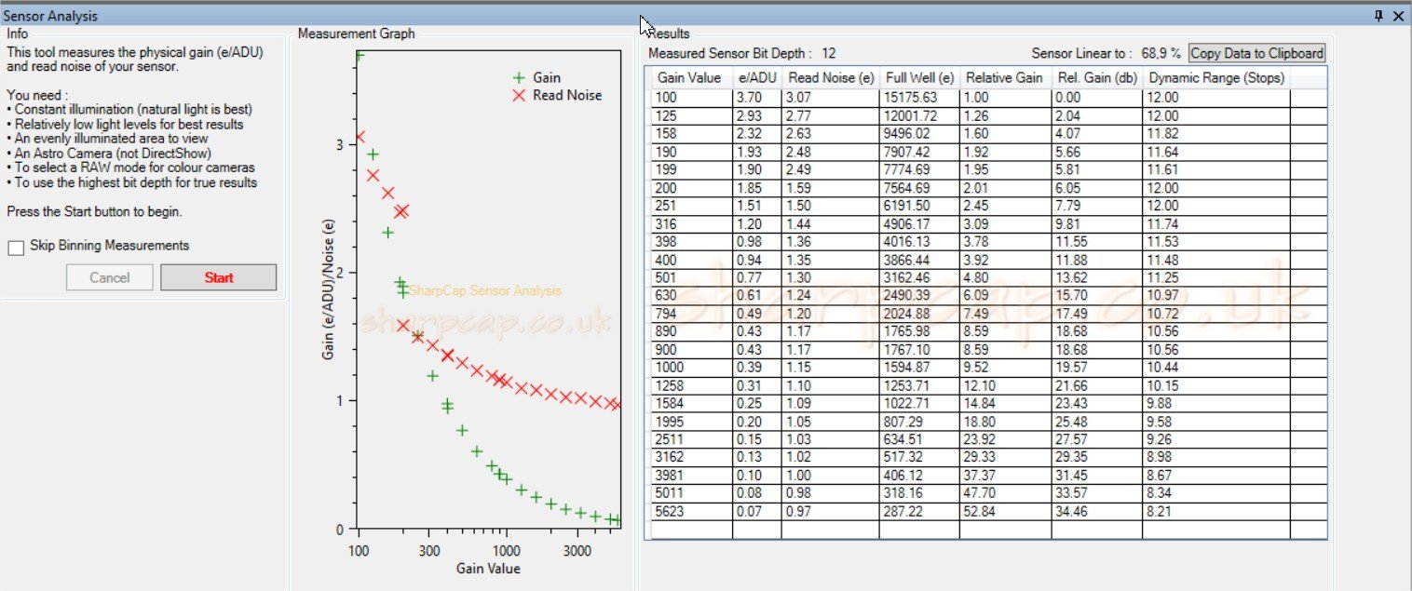
Task: Close the Sensor Analysis panel
Action: coord(1397,16)
